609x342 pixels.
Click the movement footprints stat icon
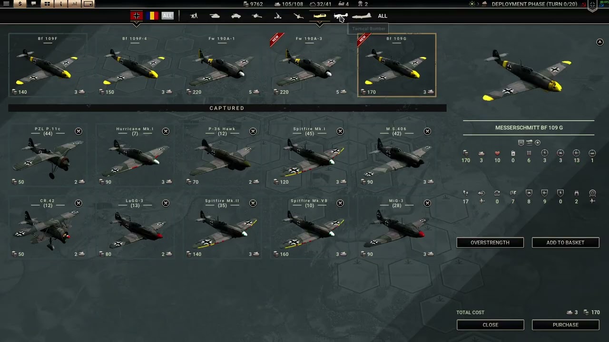point(466,193)
